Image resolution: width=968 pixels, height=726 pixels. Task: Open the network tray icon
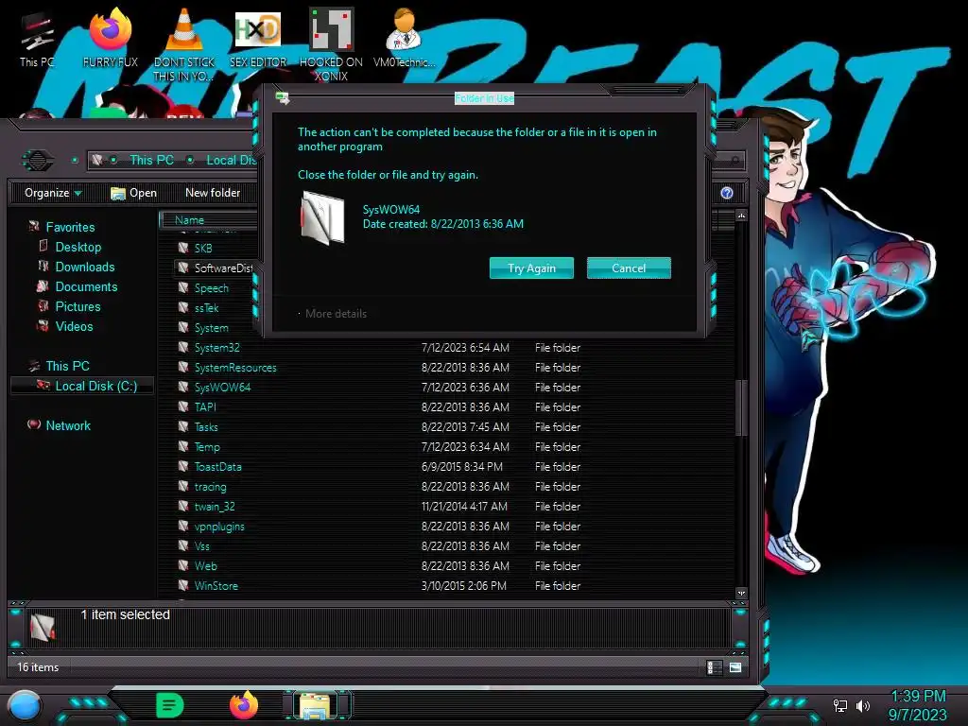point(840,705)
